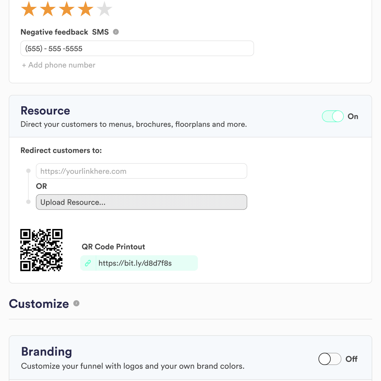Turn off the Resource toggle
This screenshot has width=381, height=381.
click(x=333, y=116)
